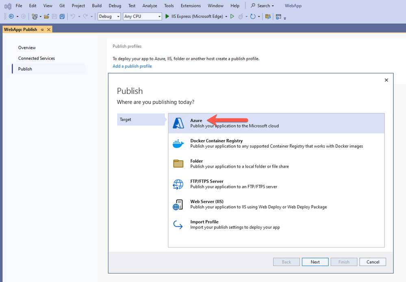This screenshot has width=406, height=282.
Task: Open the Analyze menu
Action: pos(150,6)
